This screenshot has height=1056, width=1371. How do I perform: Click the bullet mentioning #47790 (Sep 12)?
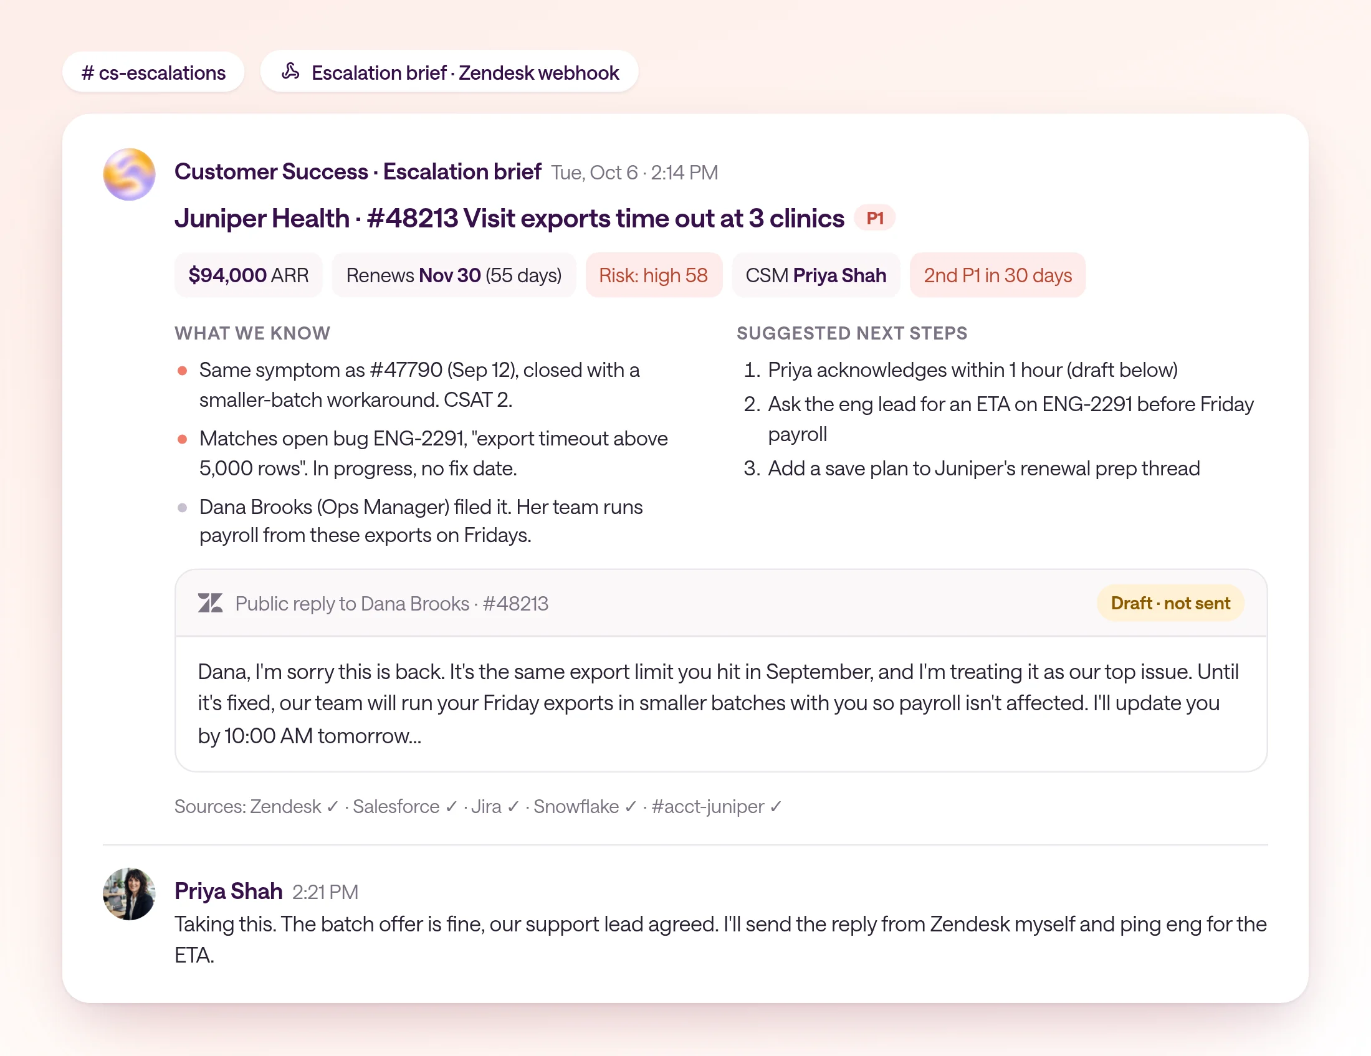click(419, 384)
